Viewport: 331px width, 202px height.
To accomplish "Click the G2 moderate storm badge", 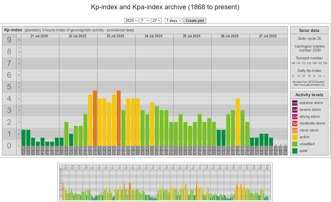I will click(295, 123).
